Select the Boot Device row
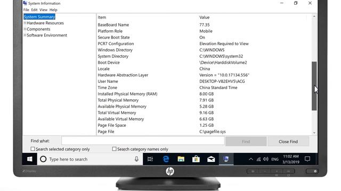 [204, 63]
